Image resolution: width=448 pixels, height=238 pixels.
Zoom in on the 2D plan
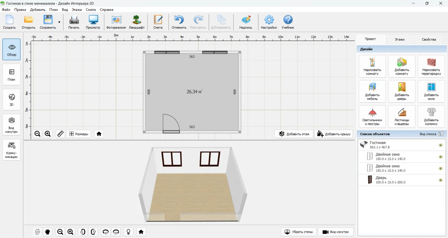pos(47,134)
